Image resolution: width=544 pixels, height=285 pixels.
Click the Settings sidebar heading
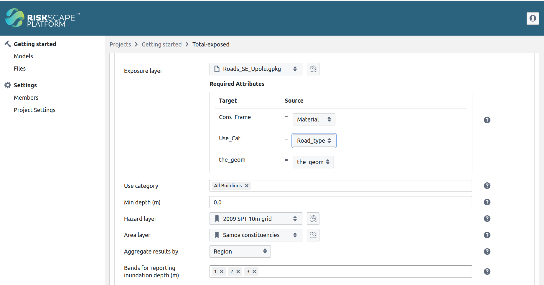pyautogui.click(x=25, y=85)
